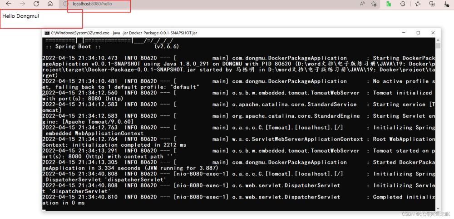The height and width of the screenshot is (219, 454).
Task: Click the ':: Spring Boot ::' banner text
Action: (73, 46)
